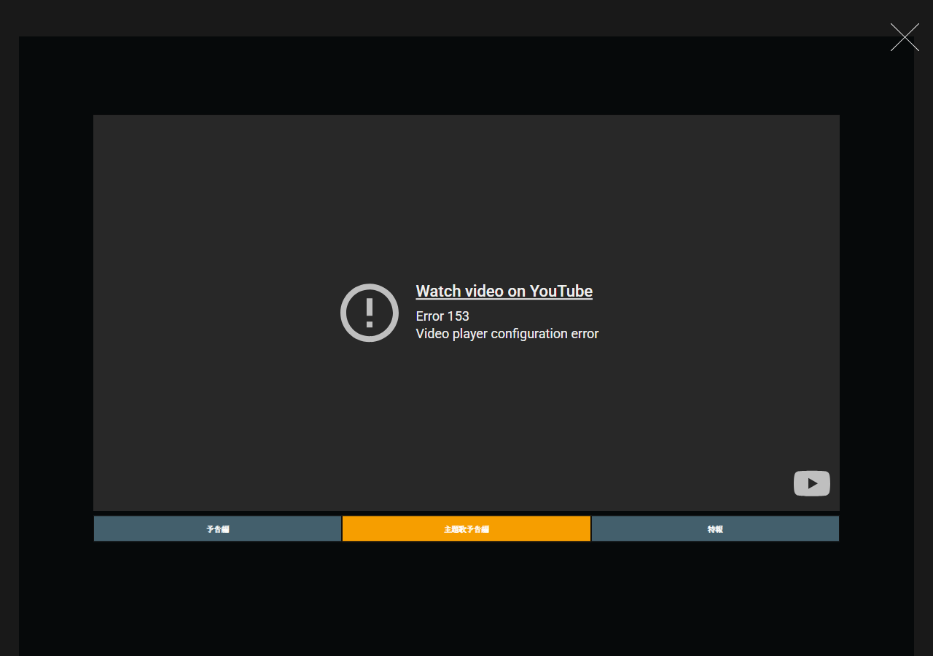Viewport: 933px width, 656px height.
Task: Switch to the 特報 tab
Action: [715, 528]
